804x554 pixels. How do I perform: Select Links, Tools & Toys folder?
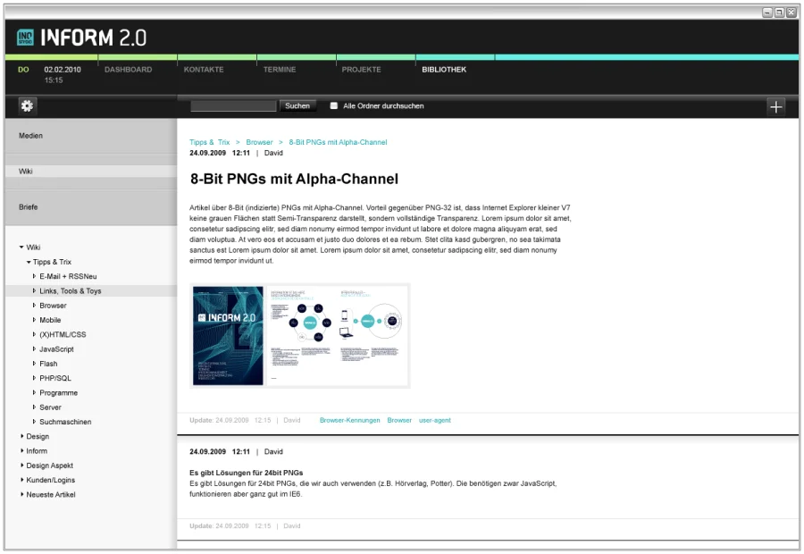pos(70,291)
